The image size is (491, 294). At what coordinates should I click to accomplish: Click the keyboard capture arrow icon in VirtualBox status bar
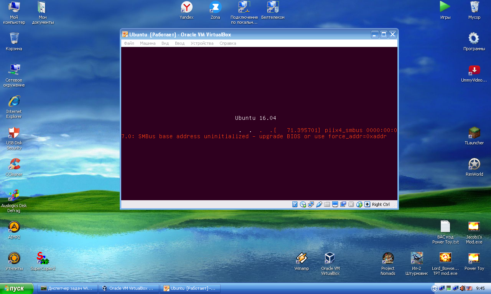tap(367, 204)
